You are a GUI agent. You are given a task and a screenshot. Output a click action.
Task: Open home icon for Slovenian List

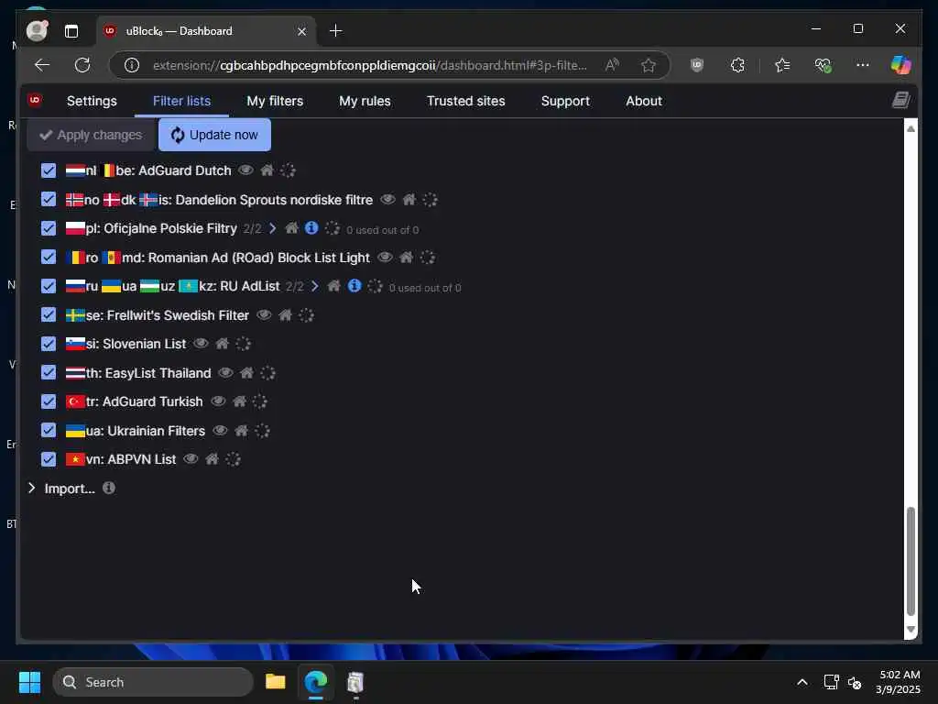click(222, 344)
